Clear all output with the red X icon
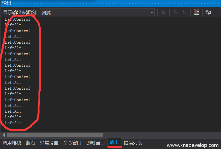 coord(196,13)
